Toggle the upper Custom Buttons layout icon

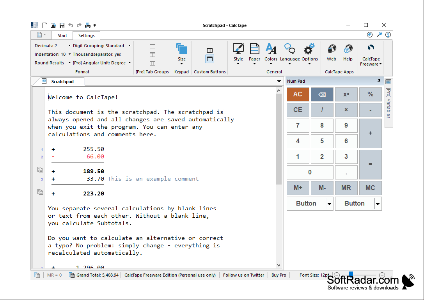[x=210, y=50]
